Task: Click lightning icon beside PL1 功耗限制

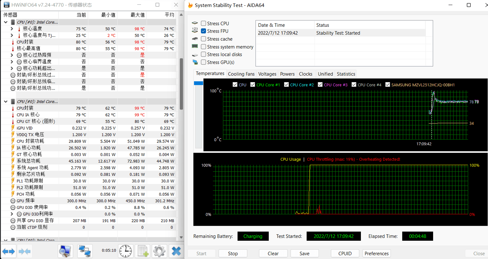Action: pos(13,181)
